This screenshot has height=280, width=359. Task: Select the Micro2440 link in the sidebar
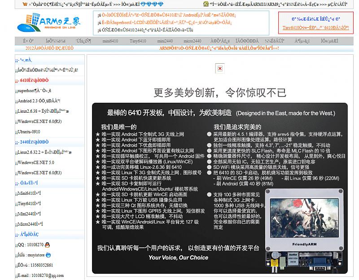[x=29, y=224]
